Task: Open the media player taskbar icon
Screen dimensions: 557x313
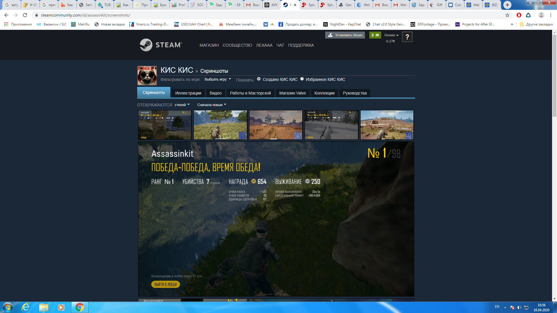Action: [62, 307]
